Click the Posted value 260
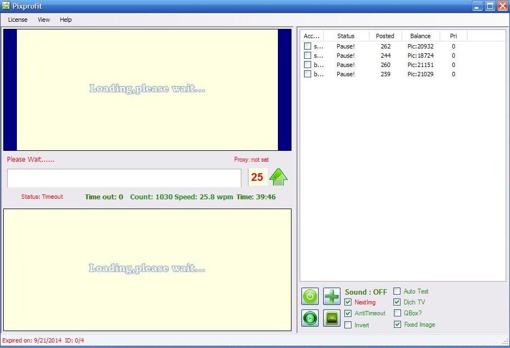The width and height of the screenshot is (510, 348). pyautogui.click(x=386, y=65)
